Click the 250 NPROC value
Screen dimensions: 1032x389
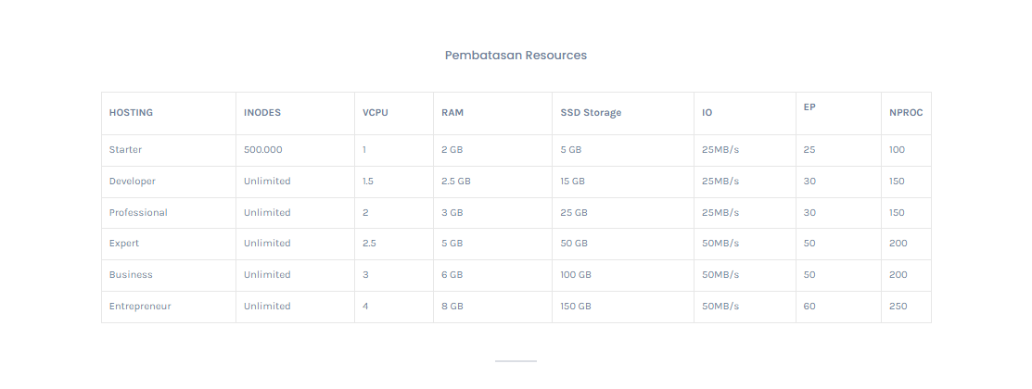[x=898, y=307]
